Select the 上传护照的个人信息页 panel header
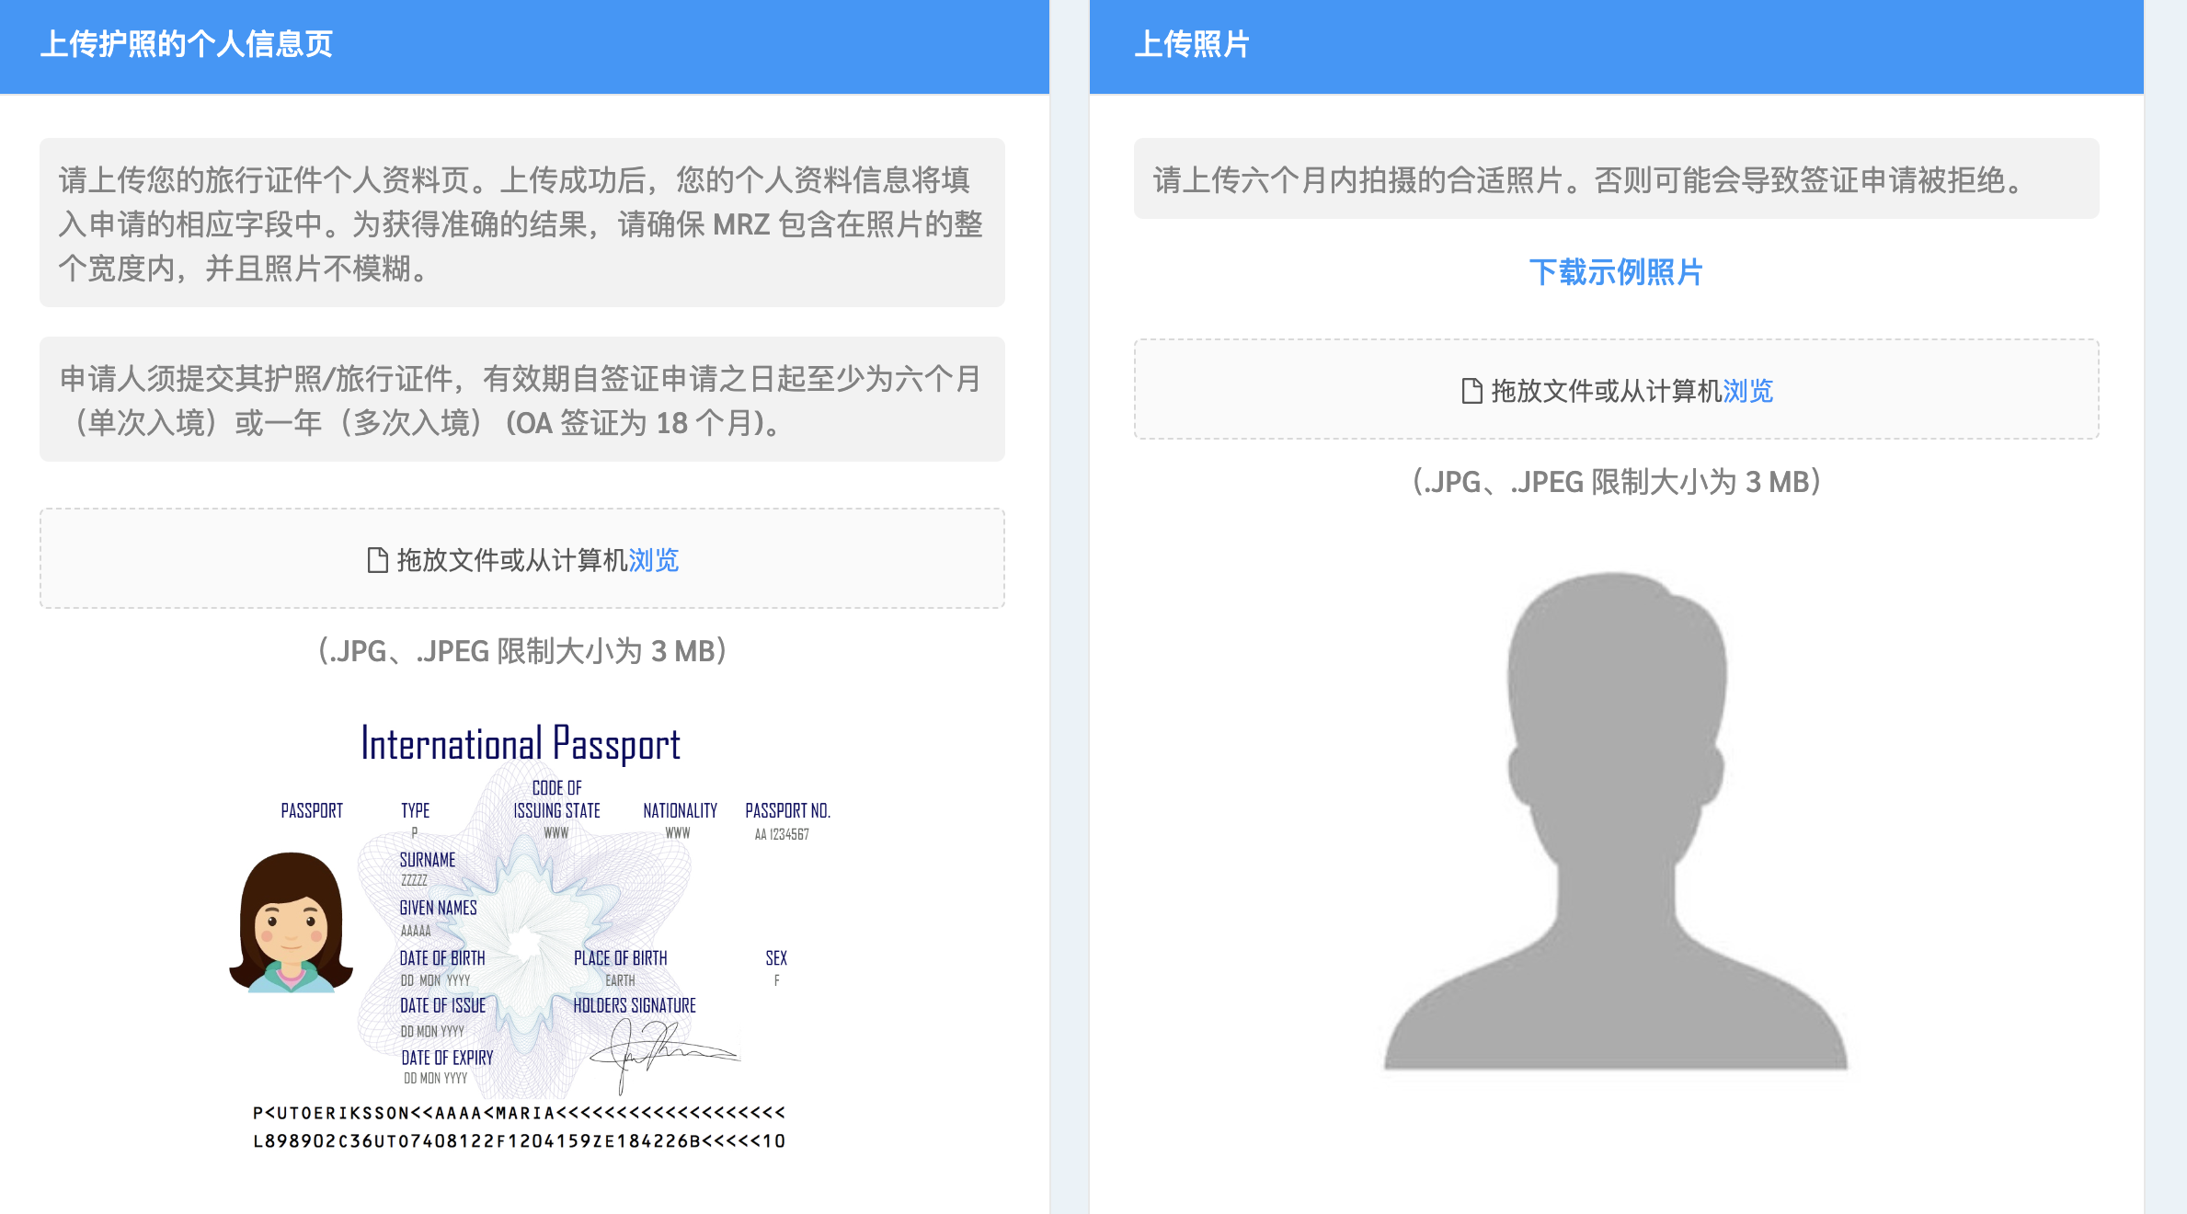 [186, 44]
